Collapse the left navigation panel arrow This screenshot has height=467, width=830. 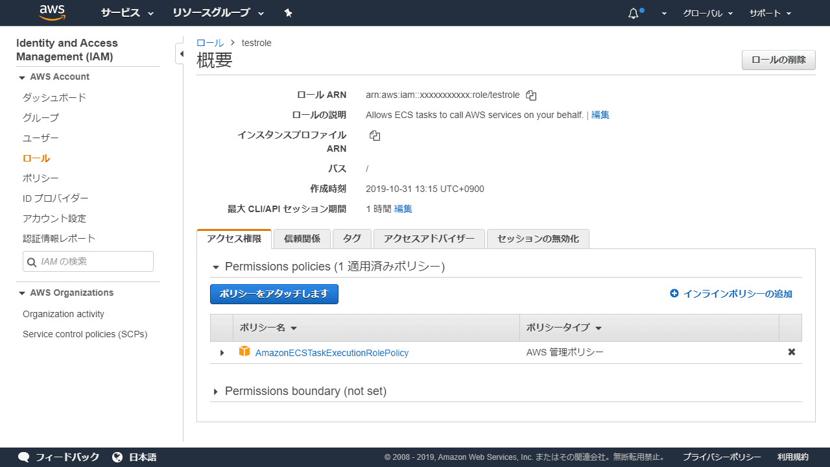tap(182, 54)
